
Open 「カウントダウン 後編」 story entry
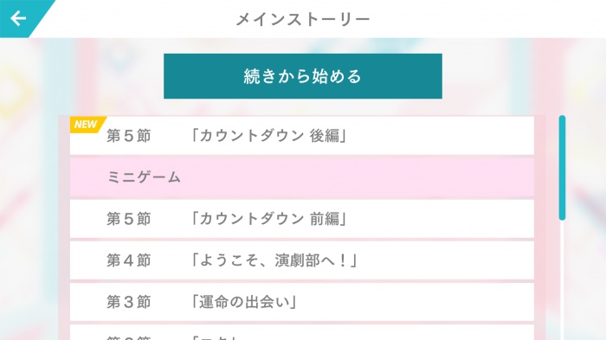point(302,136)
